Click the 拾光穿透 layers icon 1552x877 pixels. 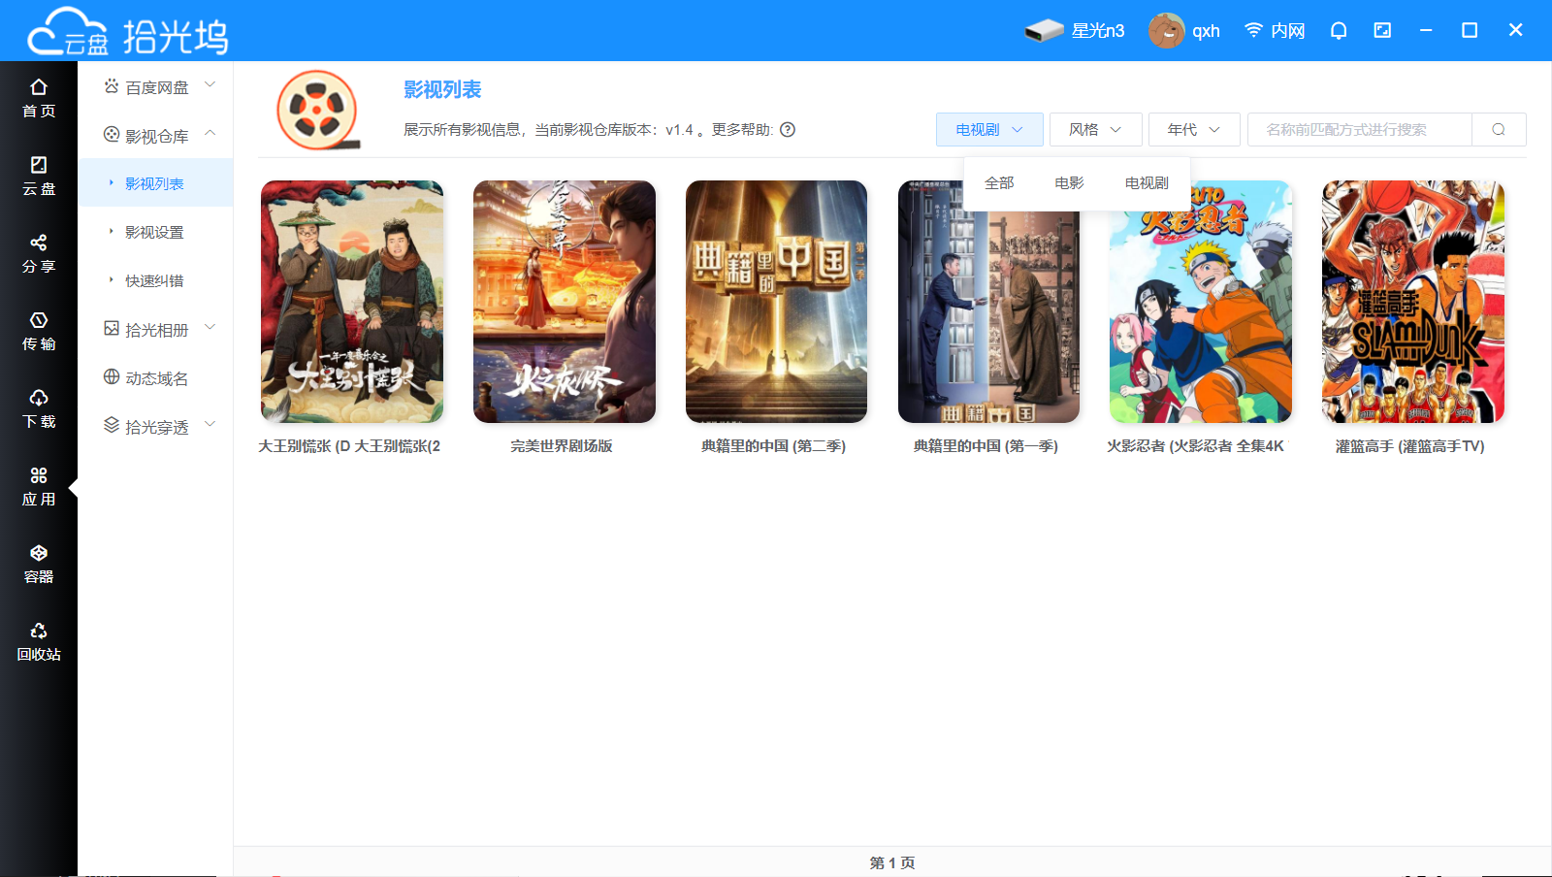[112, 425]
